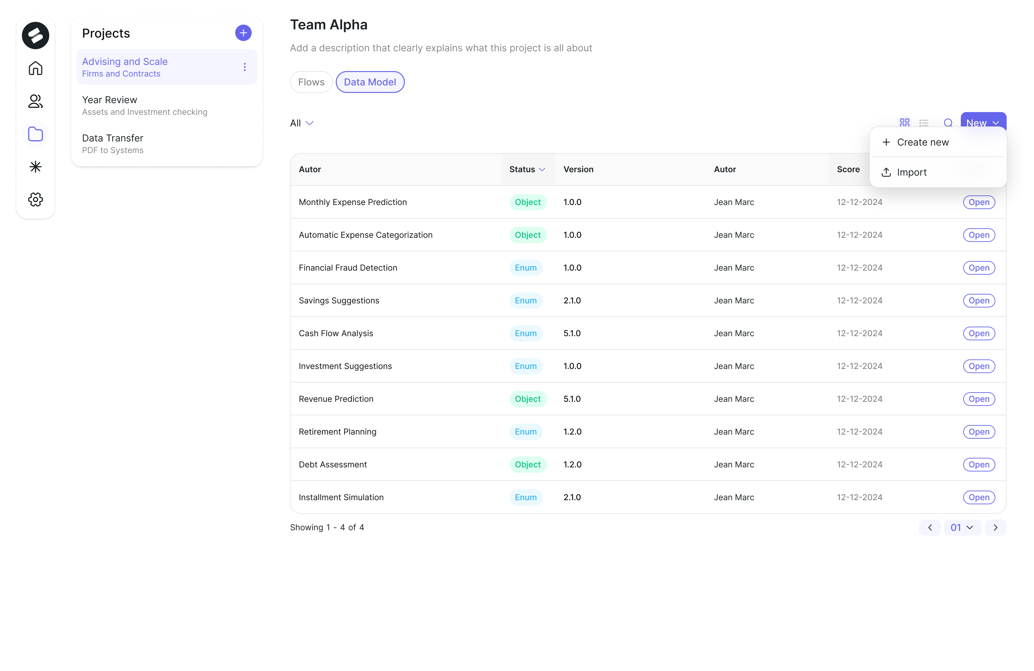The image size is (1034, 671).
Task: Open Settings via the gear icon
Action: click(x=36, y=199)
